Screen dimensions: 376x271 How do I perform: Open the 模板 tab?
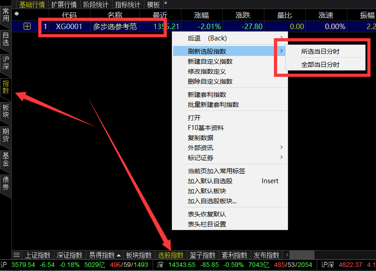(153, 5)
